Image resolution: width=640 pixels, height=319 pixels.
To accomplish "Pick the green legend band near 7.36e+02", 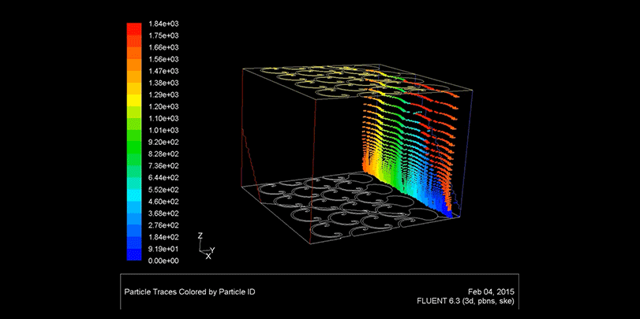I will (x=134, y=165).
